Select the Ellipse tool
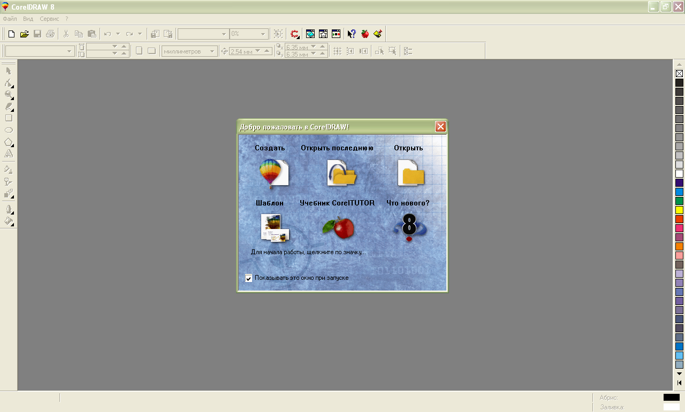 pos(9,130)
